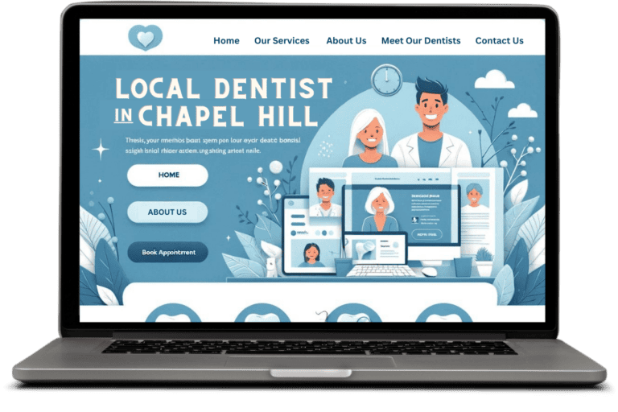Viewport: 618px width, 412px height.
Task: Select the second tooth icon in bottom row
Action: pyautogui.click(x=261, y=313)
